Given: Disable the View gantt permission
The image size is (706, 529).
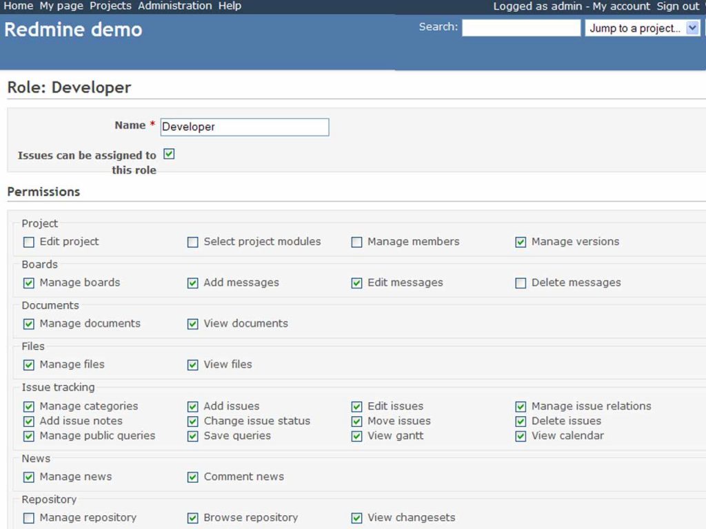Looking at the screenshot, I should (356, 435).
